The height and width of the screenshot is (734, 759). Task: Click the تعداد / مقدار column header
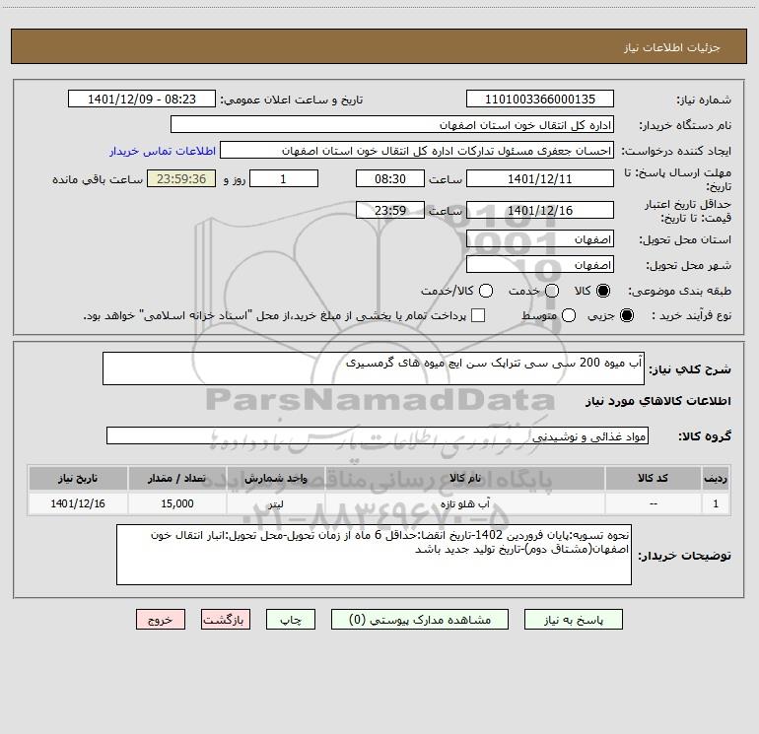pos(176,478)
